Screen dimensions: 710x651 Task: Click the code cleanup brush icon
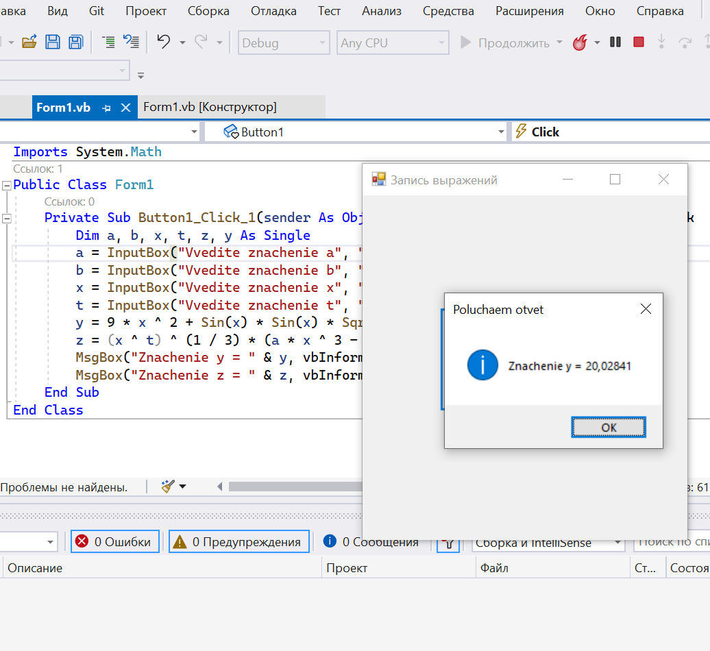(167, 487)
